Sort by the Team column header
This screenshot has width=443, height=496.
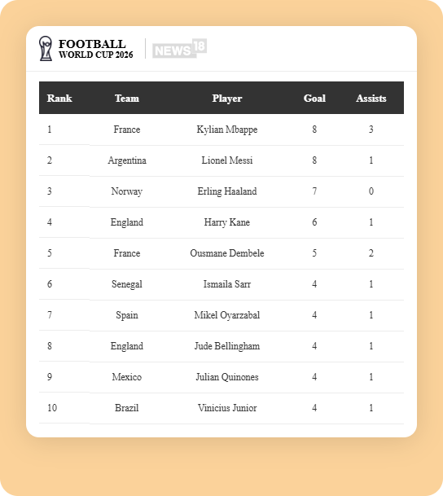pos(127,98)
